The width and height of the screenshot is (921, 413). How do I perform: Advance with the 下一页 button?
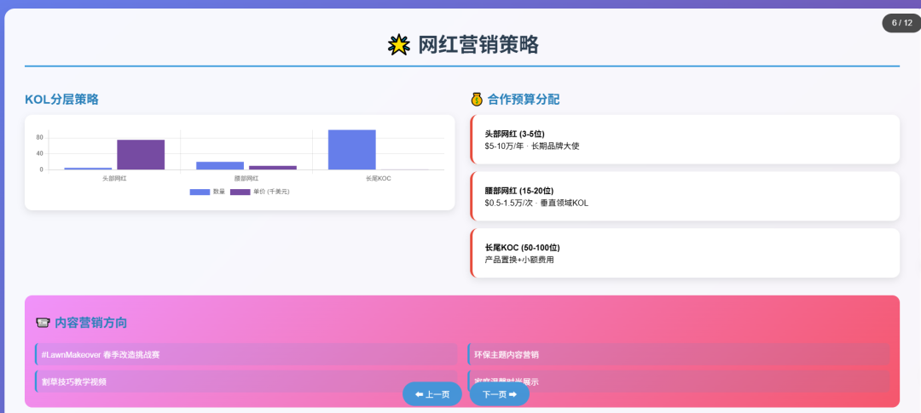click(x=499, y=394)
